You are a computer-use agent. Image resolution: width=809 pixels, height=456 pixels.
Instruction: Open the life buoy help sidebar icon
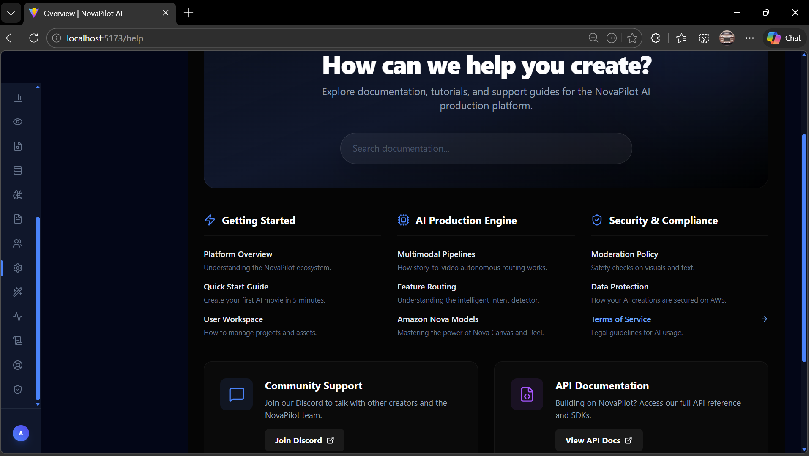tap(18, 365)
